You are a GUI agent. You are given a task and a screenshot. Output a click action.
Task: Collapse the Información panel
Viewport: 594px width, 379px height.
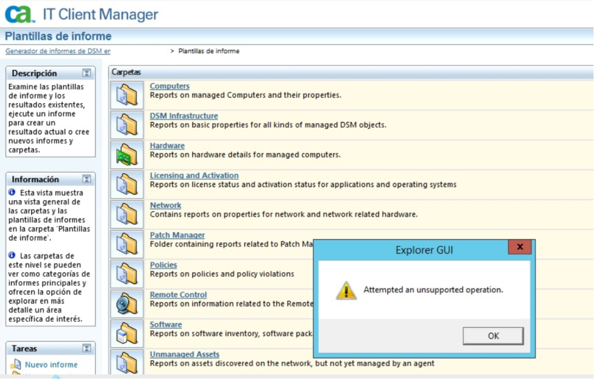pos(87,179)
